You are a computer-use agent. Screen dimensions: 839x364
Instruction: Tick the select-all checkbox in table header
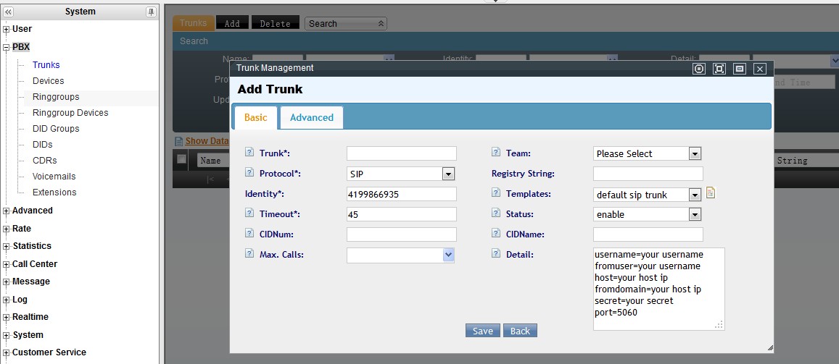pyautogui.click(x=182, y=160)
